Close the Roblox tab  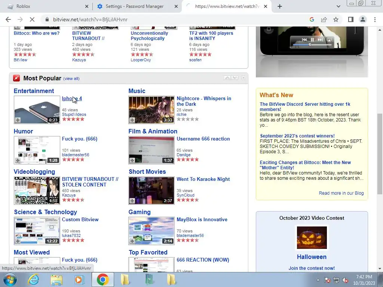pos(87,6)
